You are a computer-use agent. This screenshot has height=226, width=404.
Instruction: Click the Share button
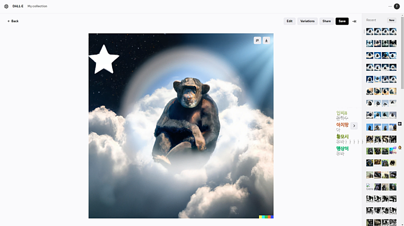326,21
